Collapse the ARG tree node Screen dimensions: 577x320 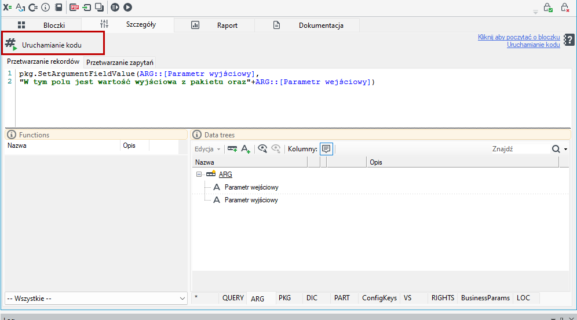(x=199, y=174)
